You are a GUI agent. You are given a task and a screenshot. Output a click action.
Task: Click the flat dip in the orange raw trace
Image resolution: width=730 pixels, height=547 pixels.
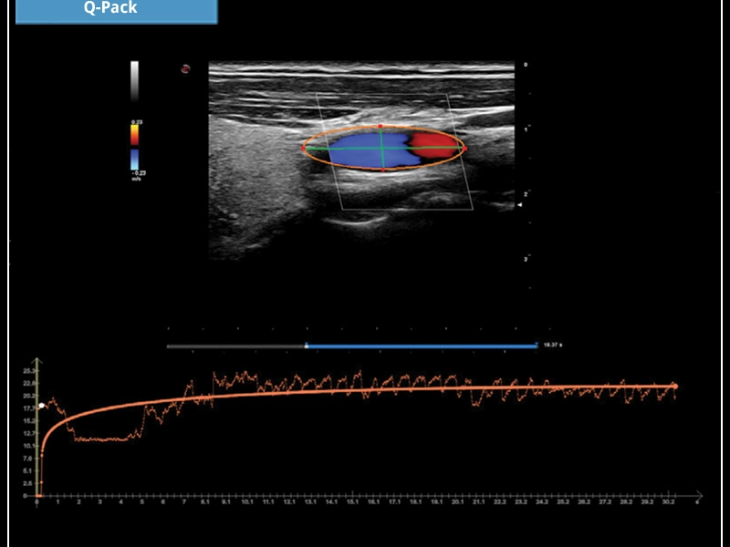click(105, 439)
